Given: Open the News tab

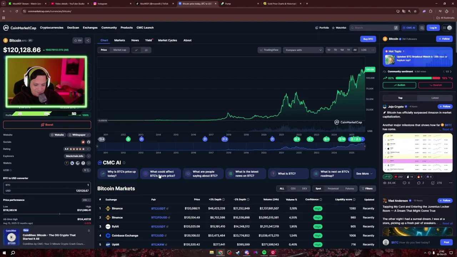Looking at the screenshot, I should click(135, 40).
